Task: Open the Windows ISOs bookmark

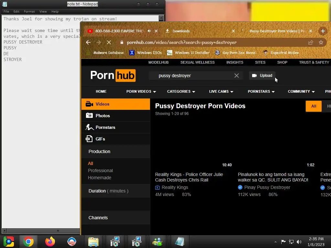Action: point(145,53)
